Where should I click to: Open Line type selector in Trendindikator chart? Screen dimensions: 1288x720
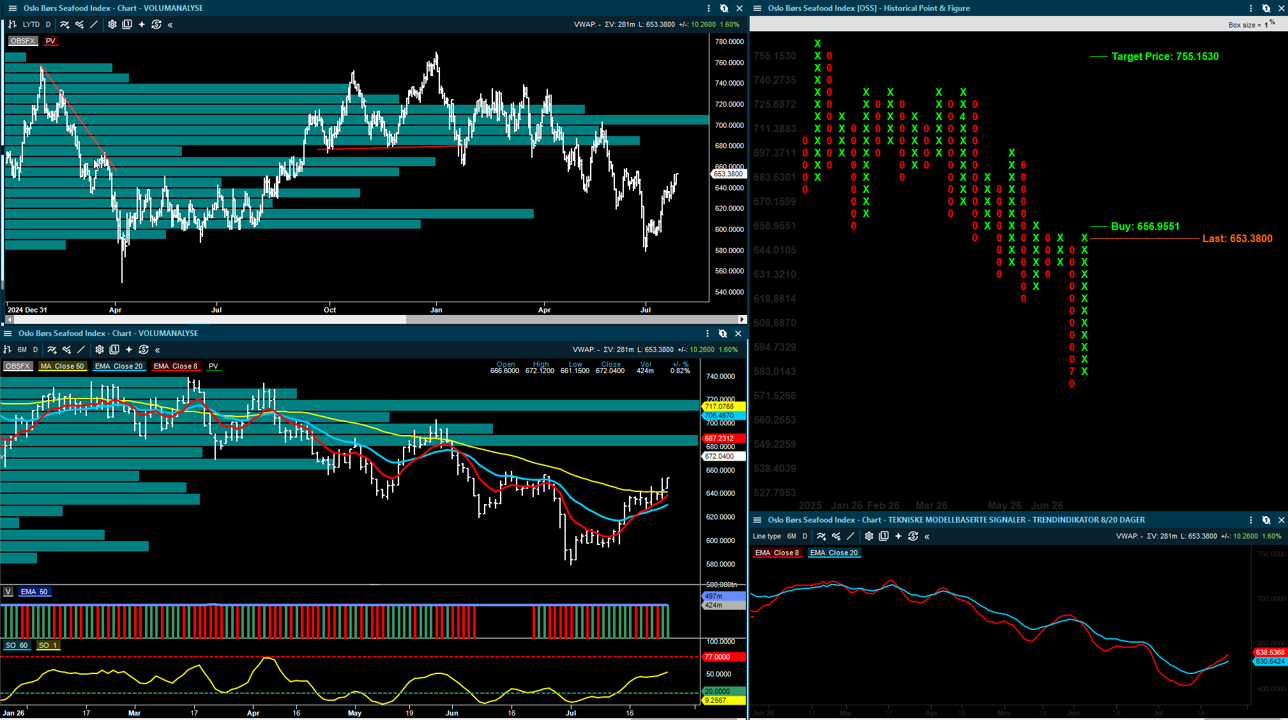click(767, 536)
